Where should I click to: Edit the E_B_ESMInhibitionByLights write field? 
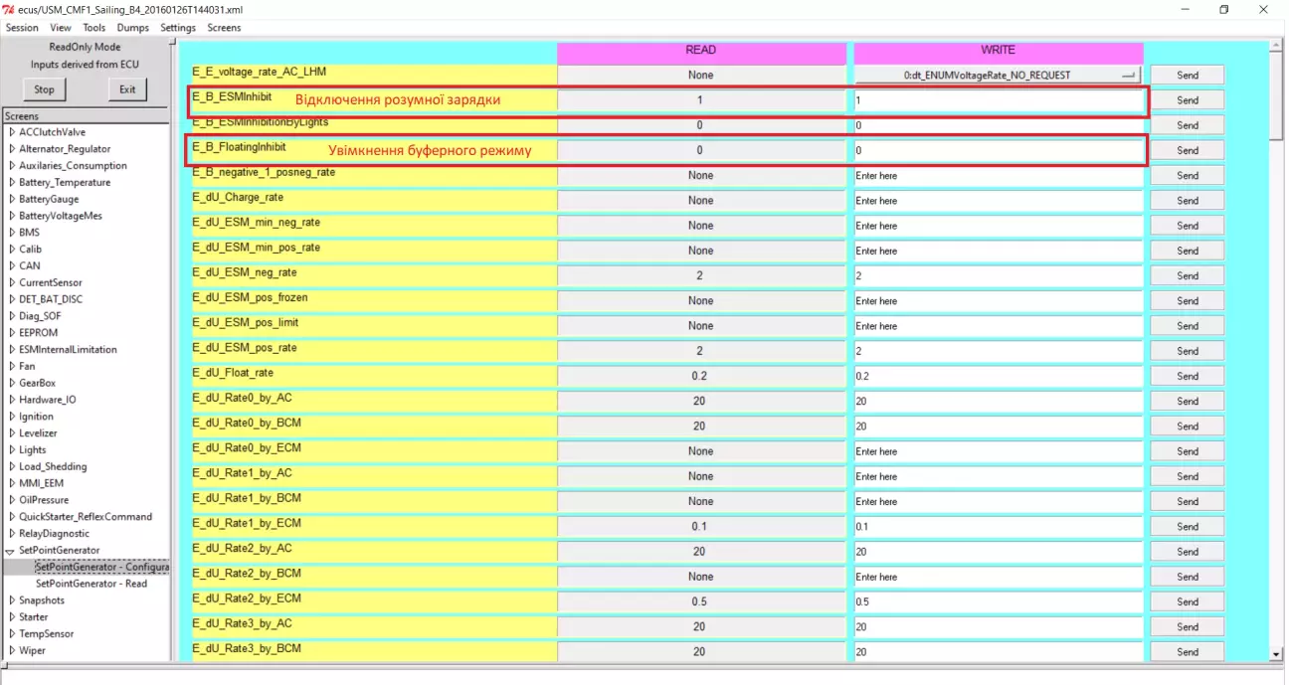pos(999,125)
